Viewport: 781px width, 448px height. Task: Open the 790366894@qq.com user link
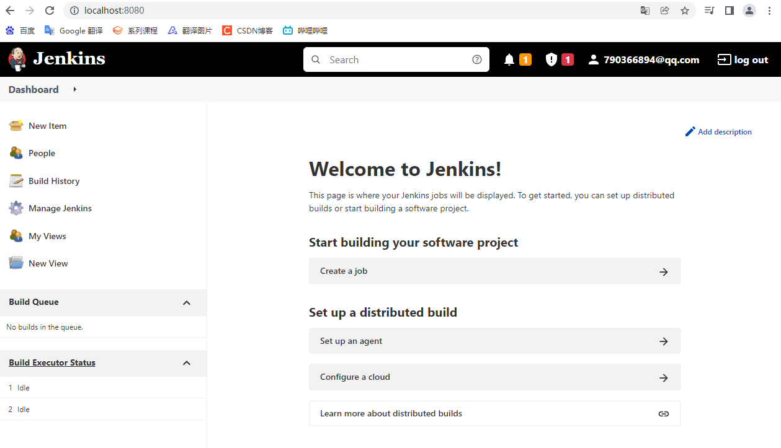click(x=643, y=59)
